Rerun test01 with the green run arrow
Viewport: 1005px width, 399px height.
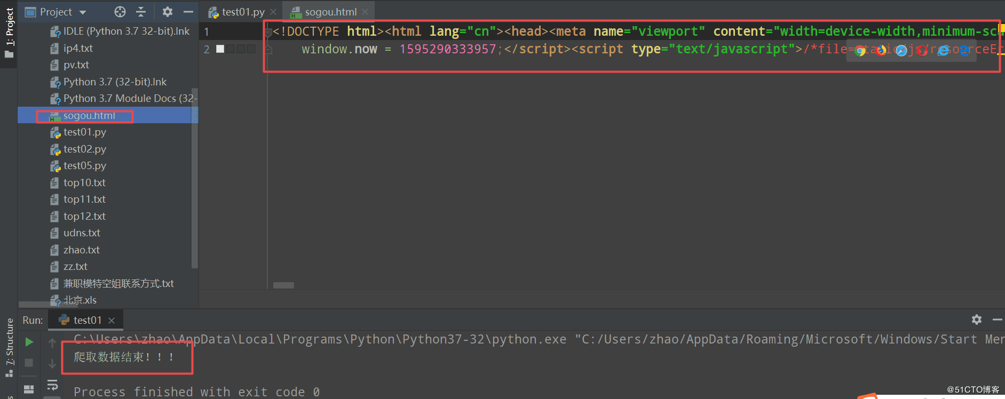point(29,342)
